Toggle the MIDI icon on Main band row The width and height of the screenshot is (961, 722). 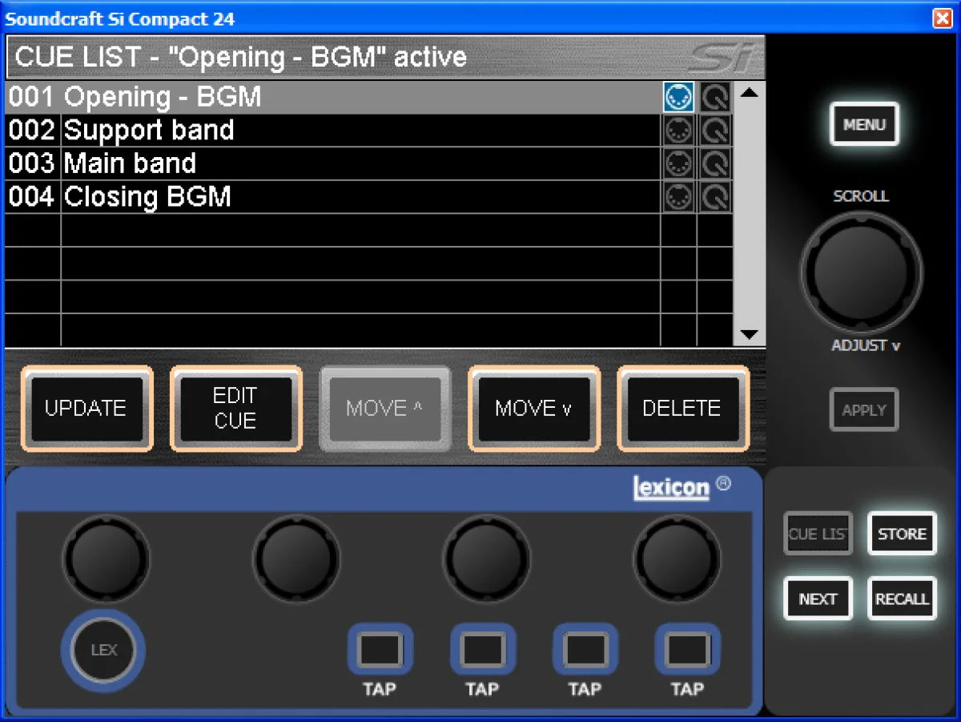point(678,163)
